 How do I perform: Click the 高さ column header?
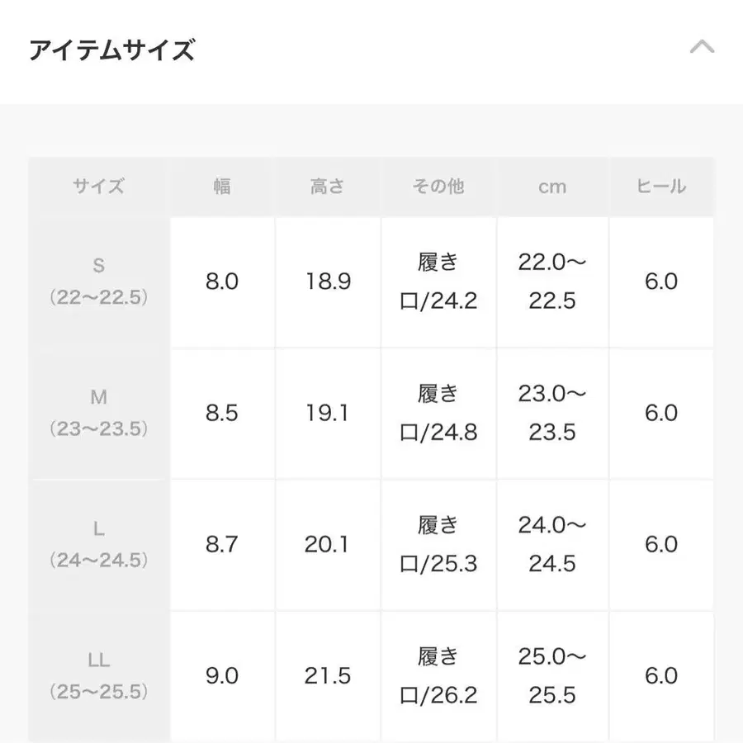click(328, 187)
